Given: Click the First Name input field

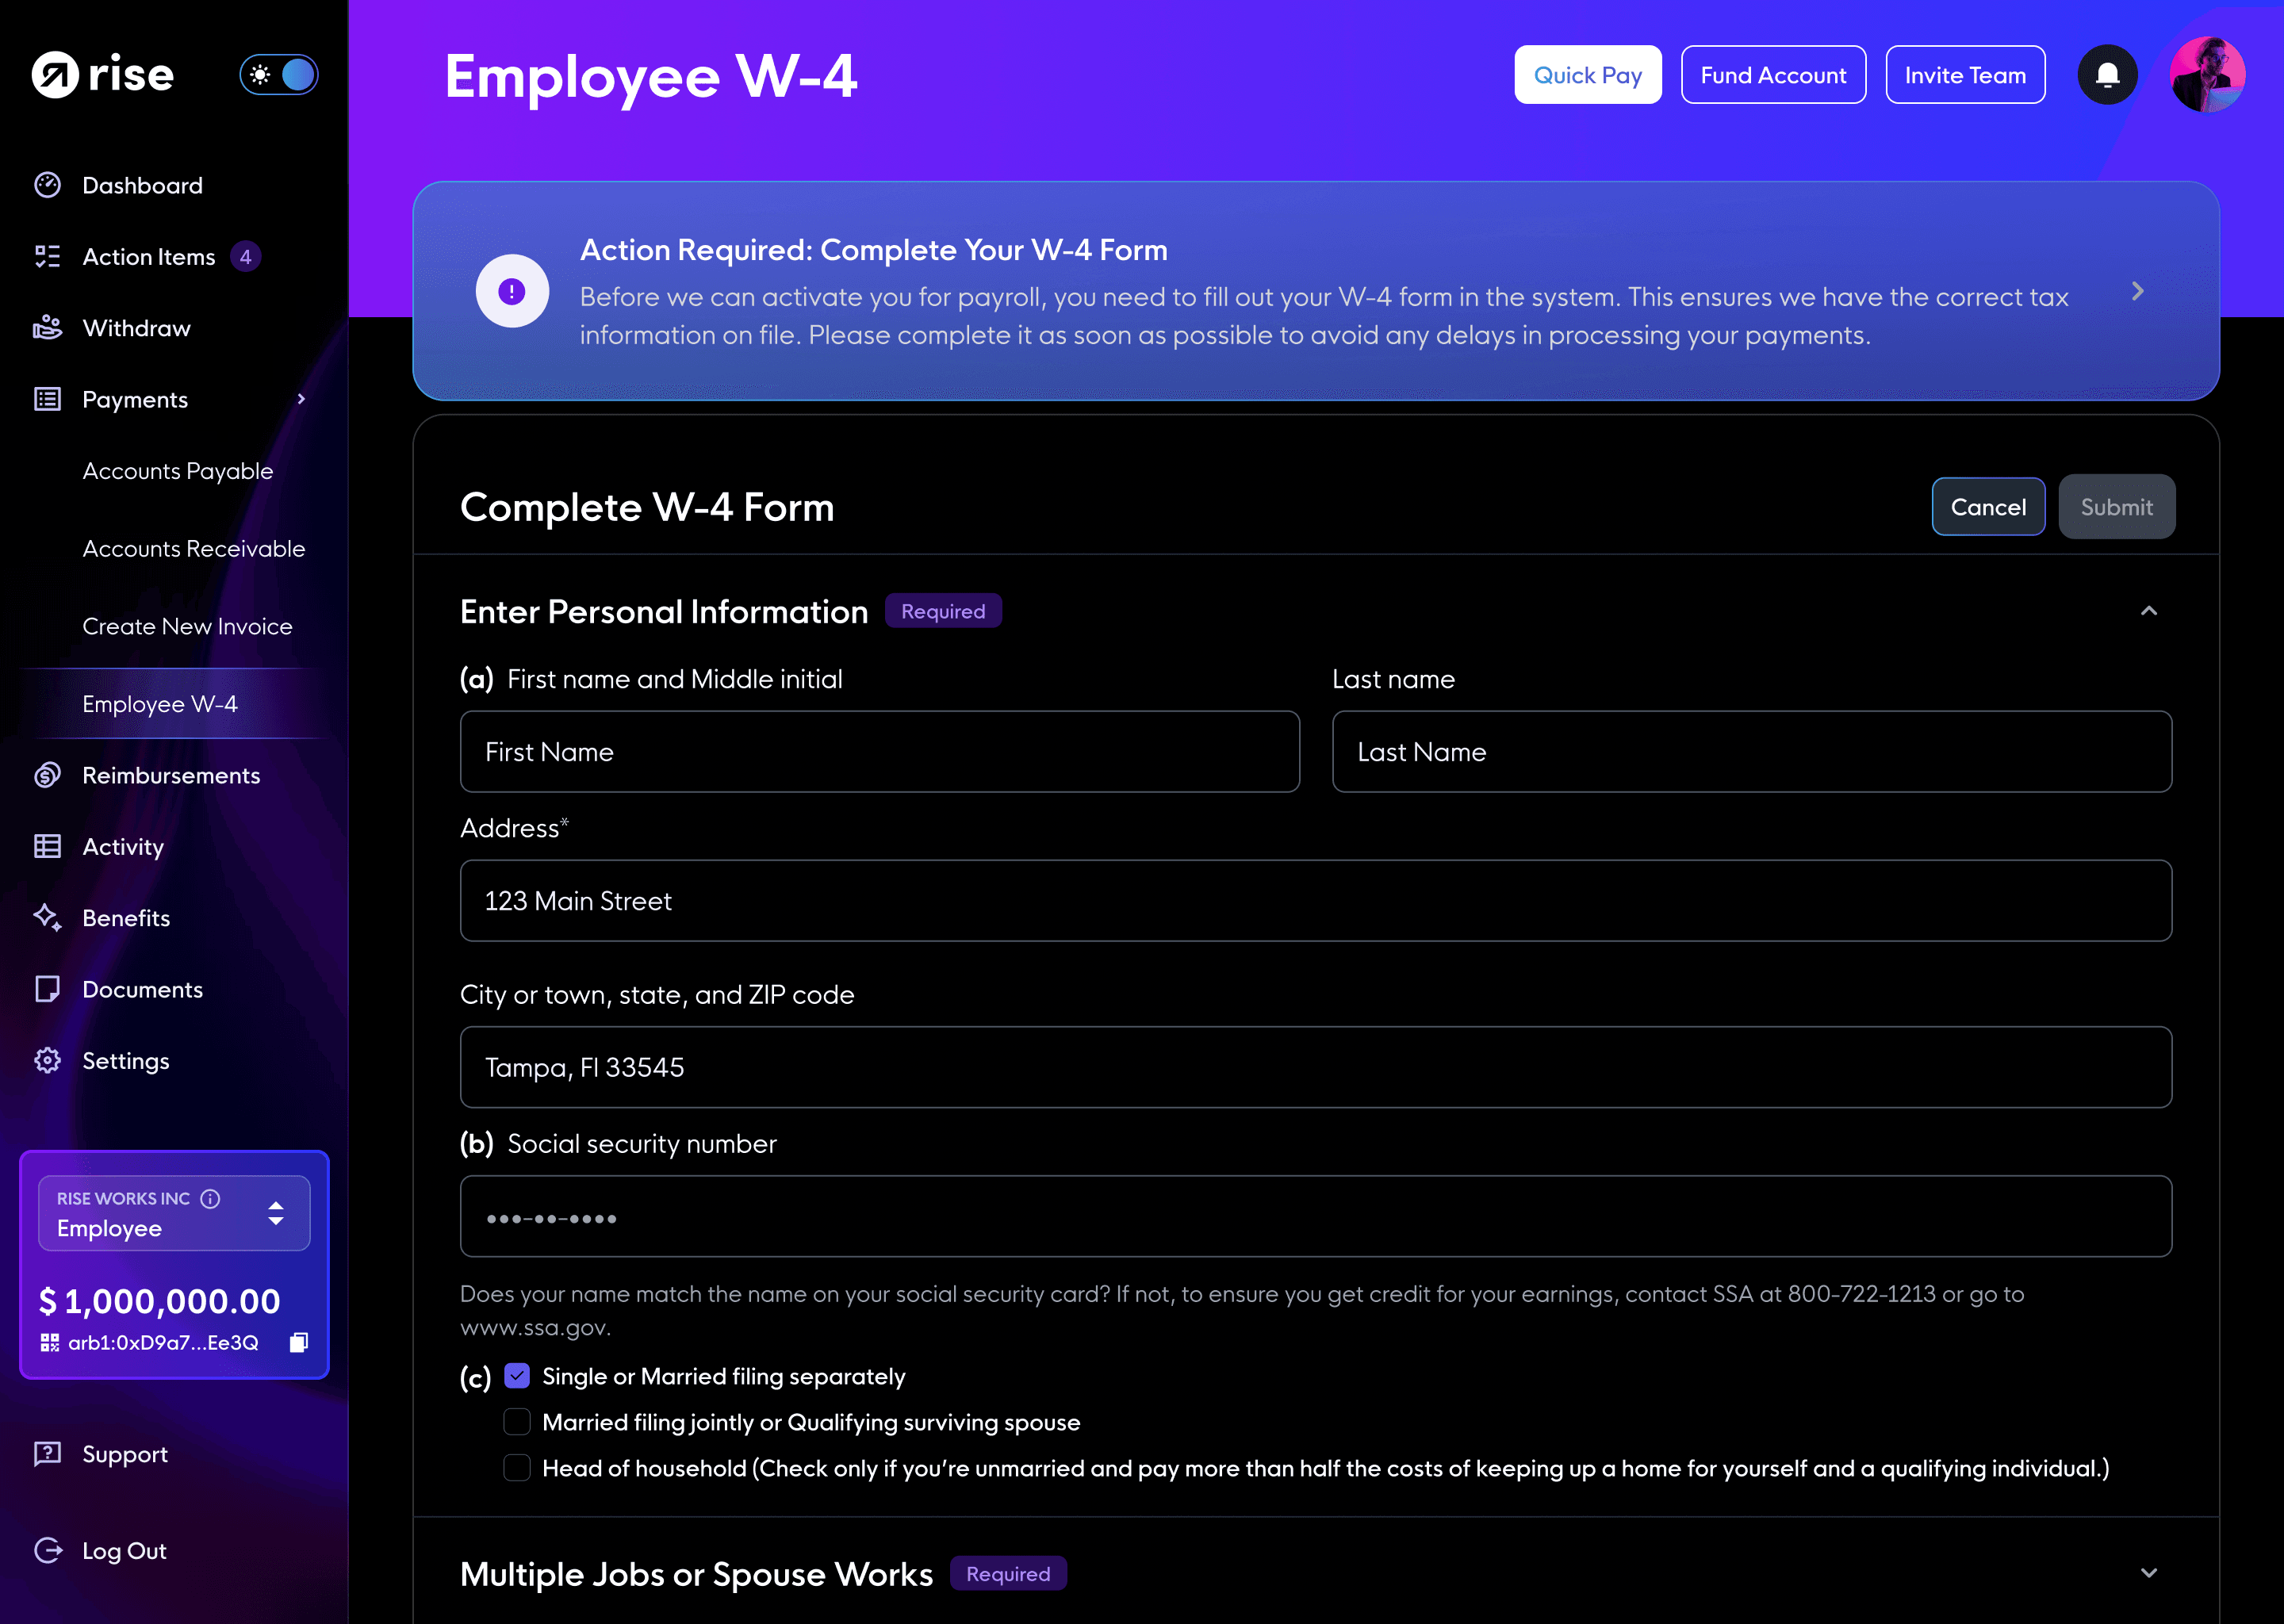Looking at the screenshot, I should tap(880, 752).
